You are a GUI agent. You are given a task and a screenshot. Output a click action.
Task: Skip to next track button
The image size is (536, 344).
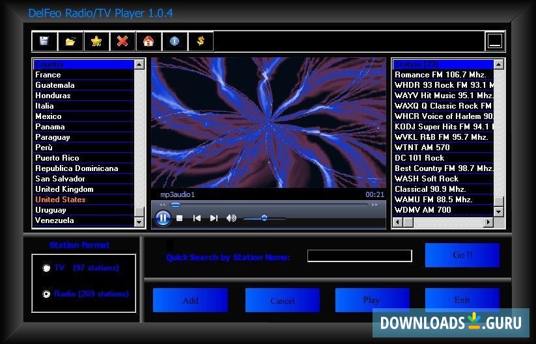point(214,218)
